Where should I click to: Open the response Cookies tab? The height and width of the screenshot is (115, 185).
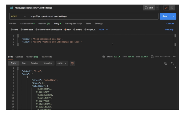tap(19, 57)
